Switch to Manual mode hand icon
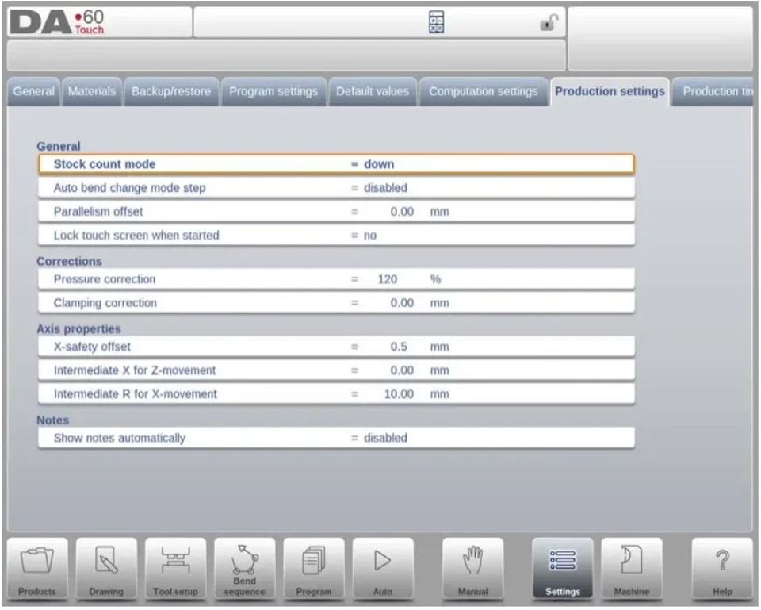Image resolution: width=761 pixels, height=610 pixels. 472,570
